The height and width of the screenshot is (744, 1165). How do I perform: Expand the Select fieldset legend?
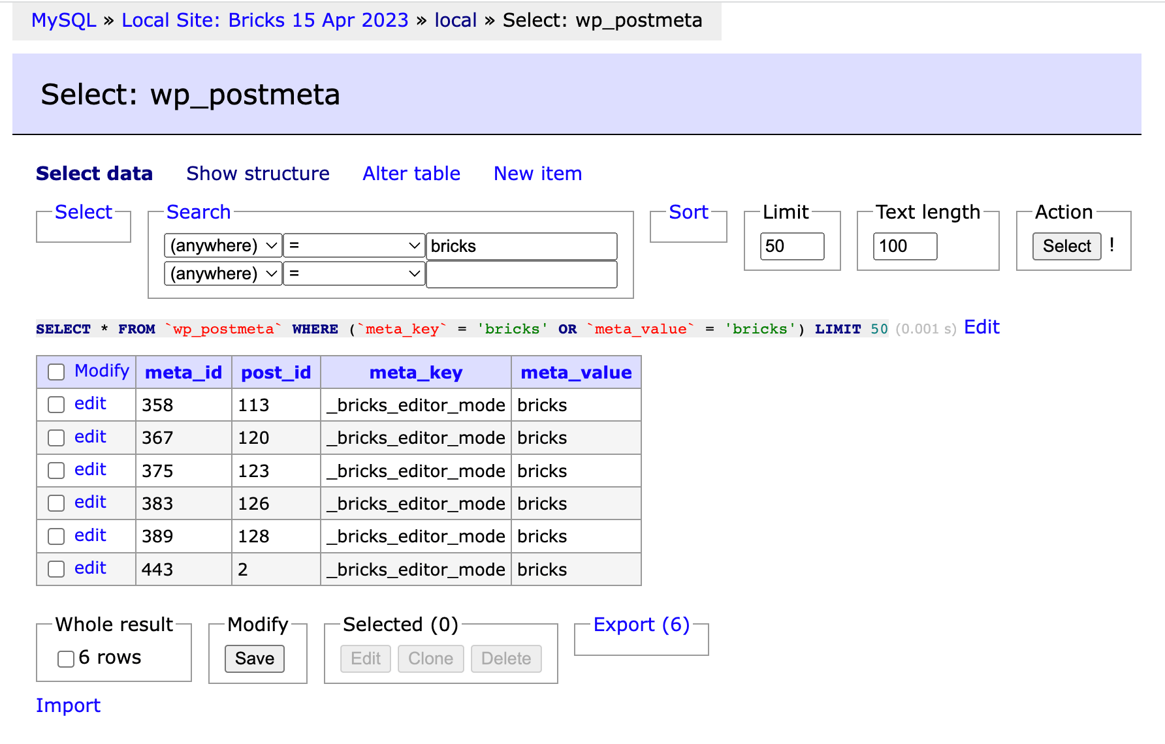[84, 212]
